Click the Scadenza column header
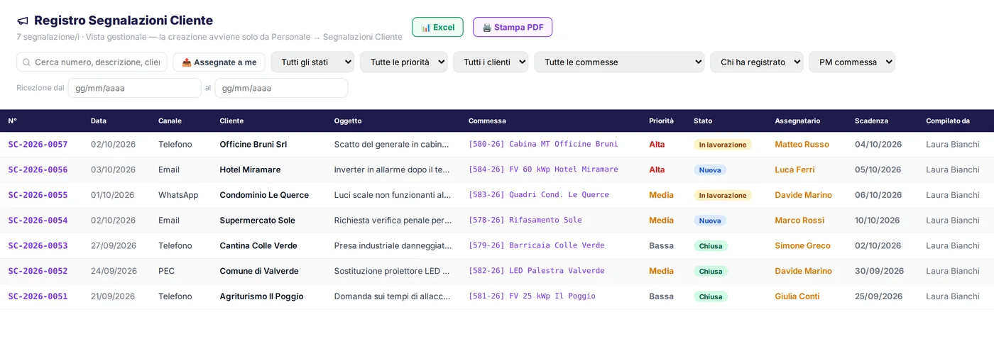The height and width of the screenshot is (356, 994). pyautogui.click(x=871, y=121)
